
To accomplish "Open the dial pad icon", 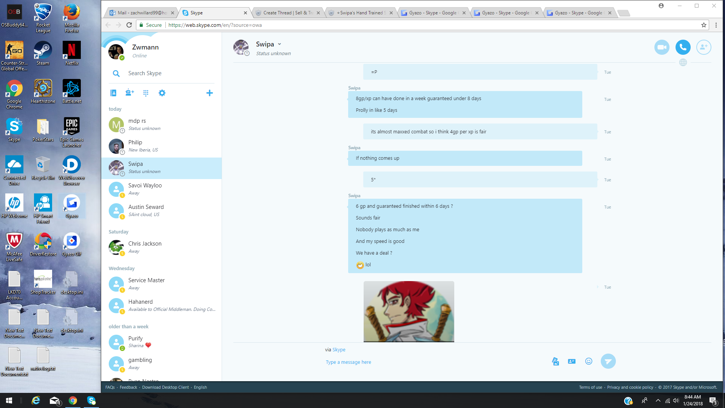I will [x=146, y=93].
